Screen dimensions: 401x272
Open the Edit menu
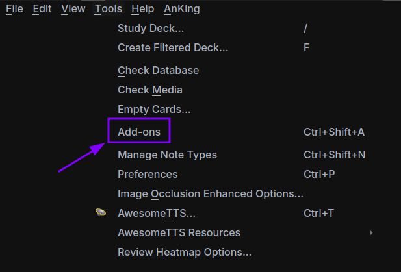click(42, 9)
